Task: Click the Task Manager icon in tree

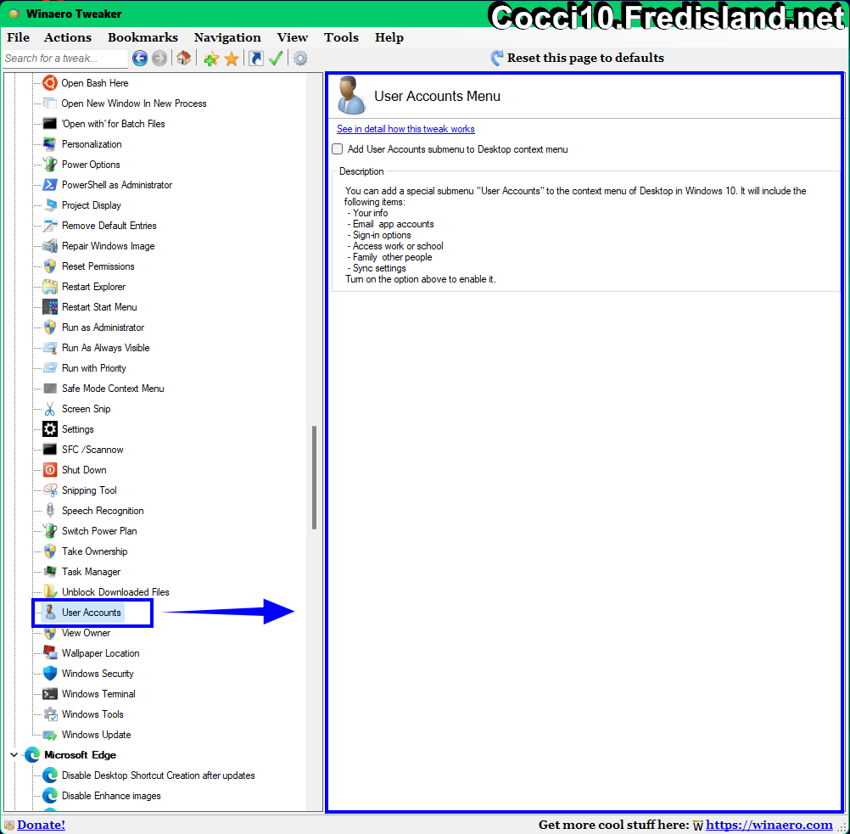Action: pos(50,572)
